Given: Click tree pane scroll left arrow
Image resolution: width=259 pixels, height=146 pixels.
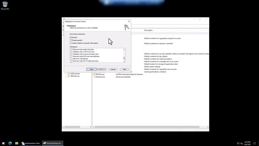Looking at the screenshot, I should 63,127.
